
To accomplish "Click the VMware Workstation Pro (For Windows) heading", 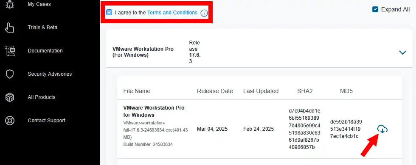I will pos(143,52).
